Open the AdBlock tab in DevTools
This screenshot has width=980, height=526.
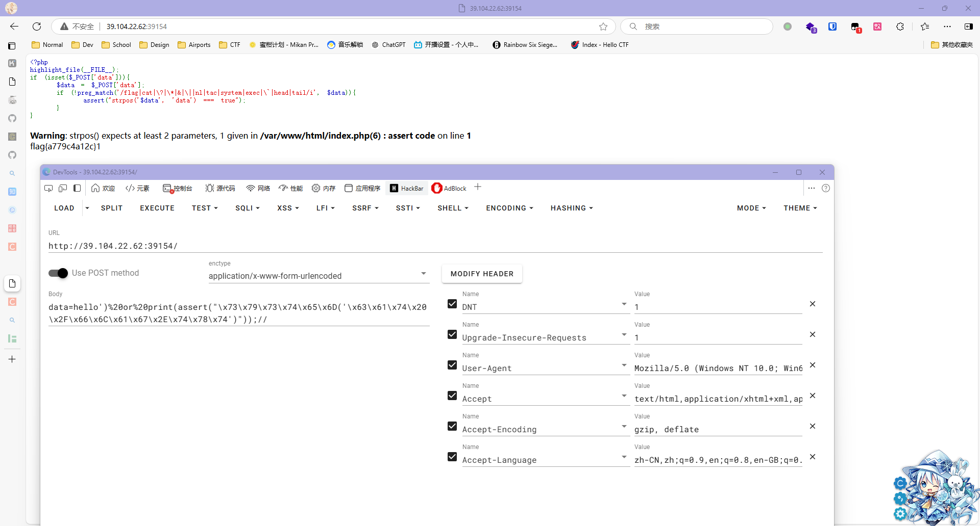(449, 188)
